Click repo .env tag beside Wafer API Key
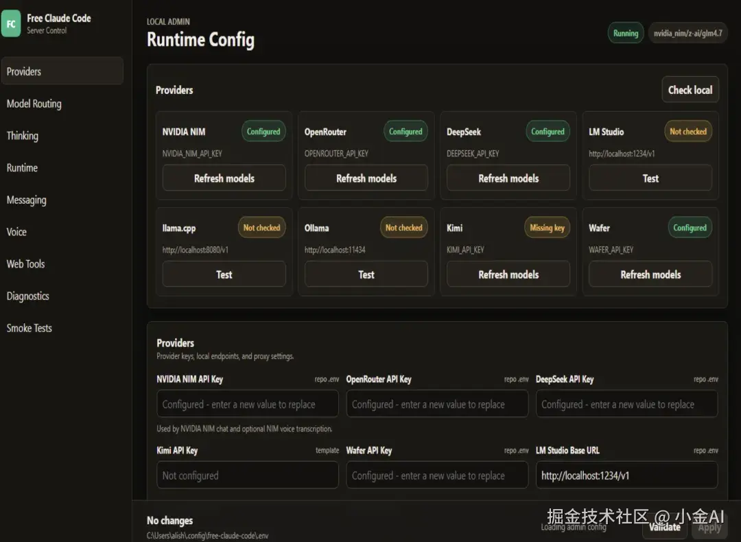 point(516,450)
